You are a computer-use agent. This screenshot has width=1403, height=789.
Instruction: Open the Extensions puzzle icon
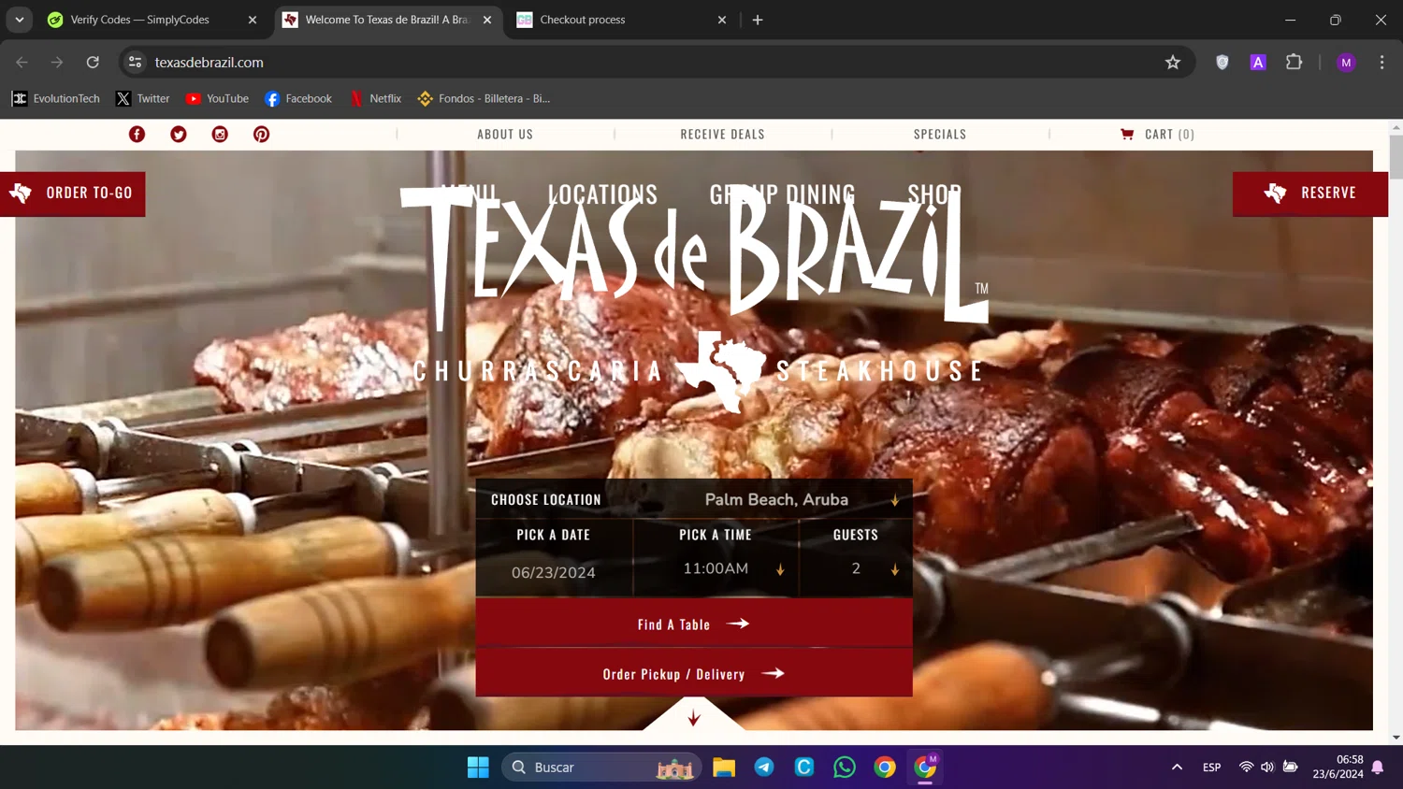(x=1295, y=63)
